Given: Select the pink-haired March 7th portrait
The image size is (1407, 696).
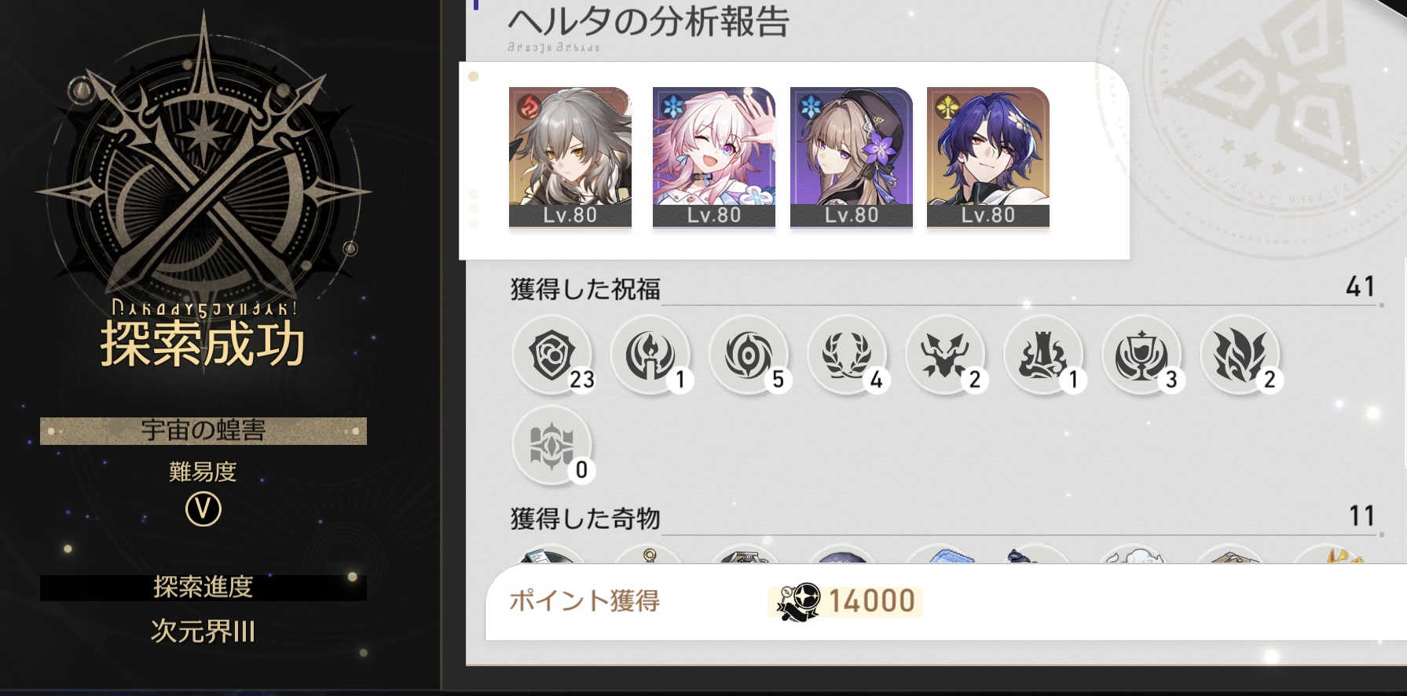Looking at the screenshot, I should coord(714,158).
